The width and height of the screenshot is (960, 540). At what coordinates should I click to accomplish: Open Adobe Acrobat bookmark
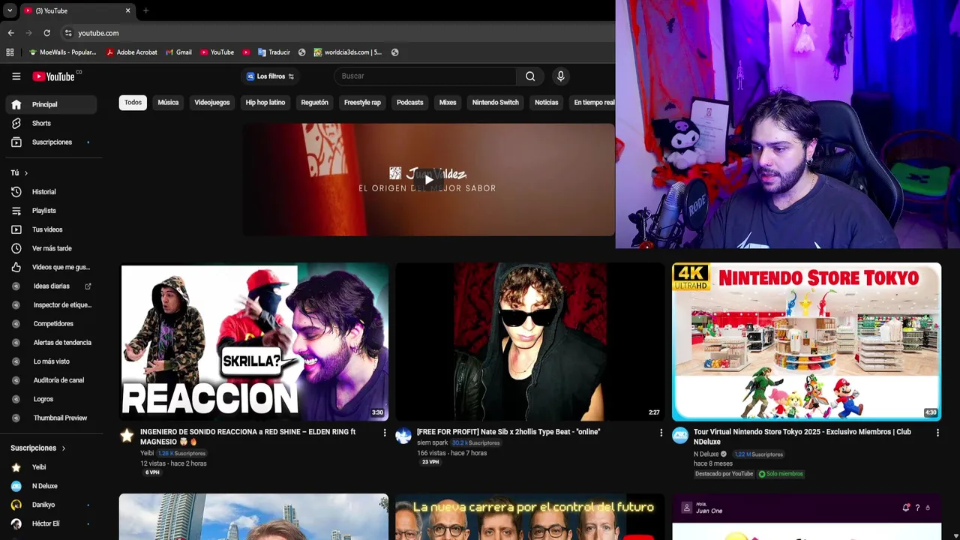pyautogui.click(x=132, y=52)
